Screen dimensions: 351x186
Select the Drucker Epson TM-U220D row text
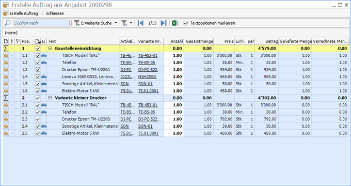click(86, 119)
